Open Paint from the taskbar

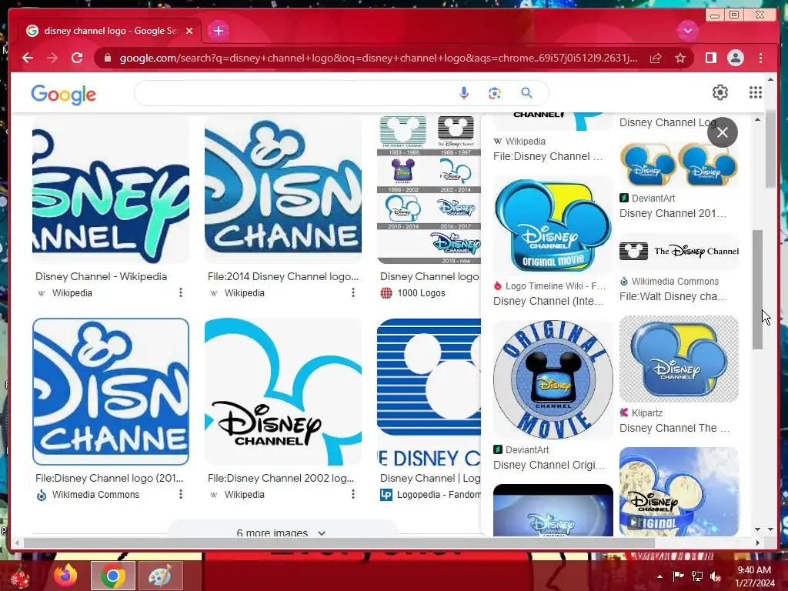[160, 576]
